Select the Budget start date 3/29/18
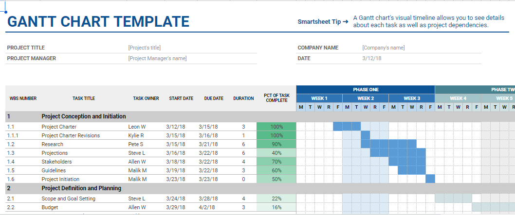The width and height of the screenshot is (515, 215). 176,207
